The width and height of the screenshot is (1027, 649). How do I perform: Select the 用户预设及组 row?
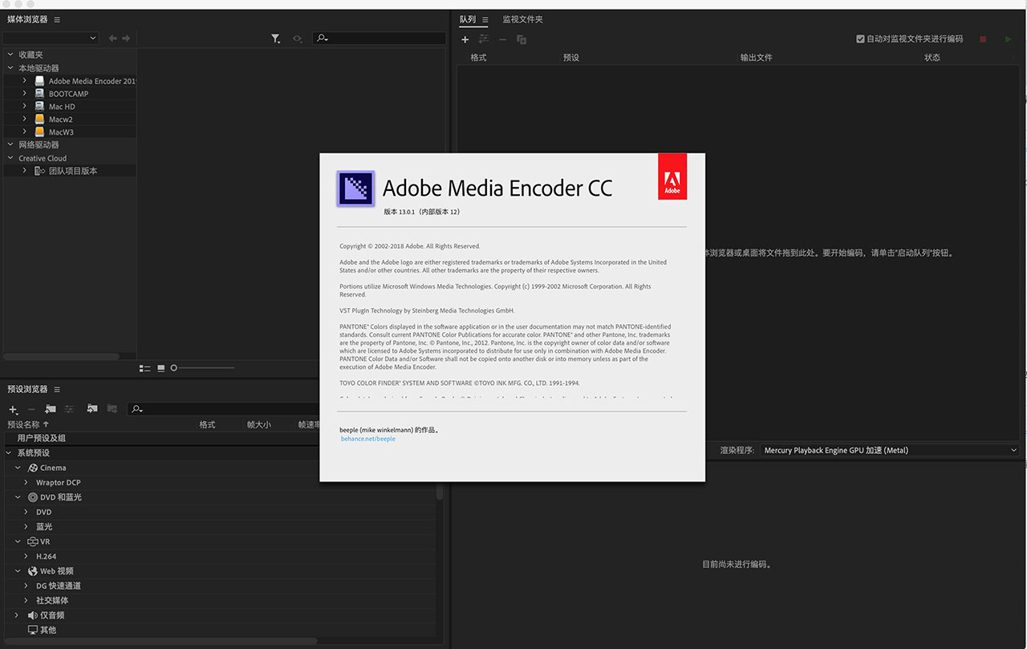click(160, 438)
